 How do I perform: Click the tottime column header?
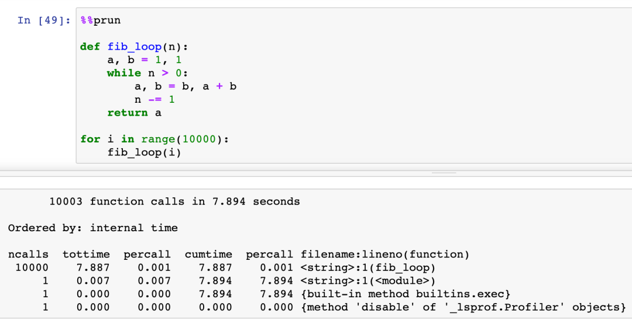(x=86, y=255)
